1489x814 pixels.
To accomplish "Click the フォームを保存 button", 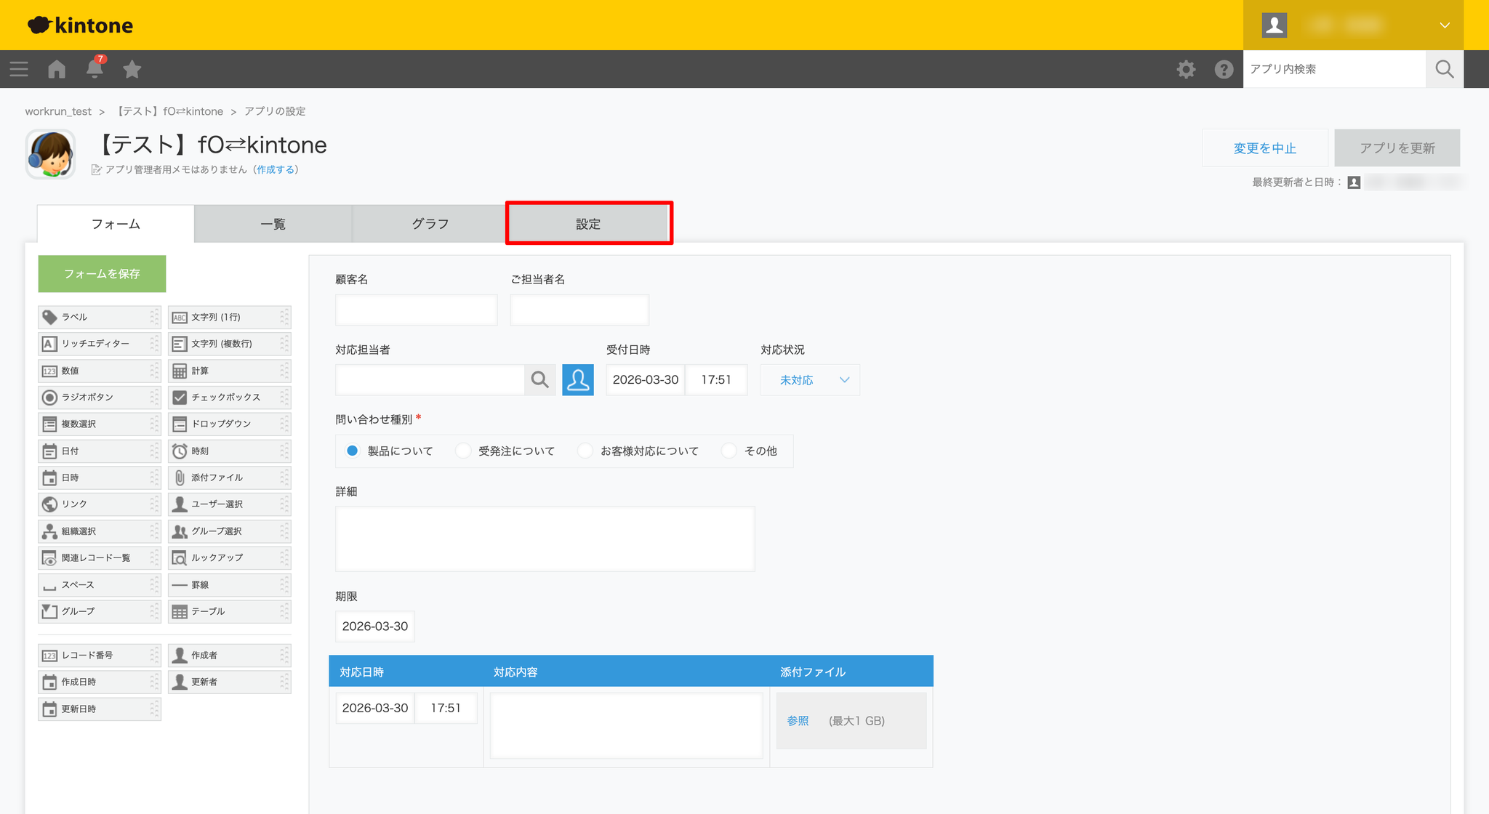I will [102, 274].
